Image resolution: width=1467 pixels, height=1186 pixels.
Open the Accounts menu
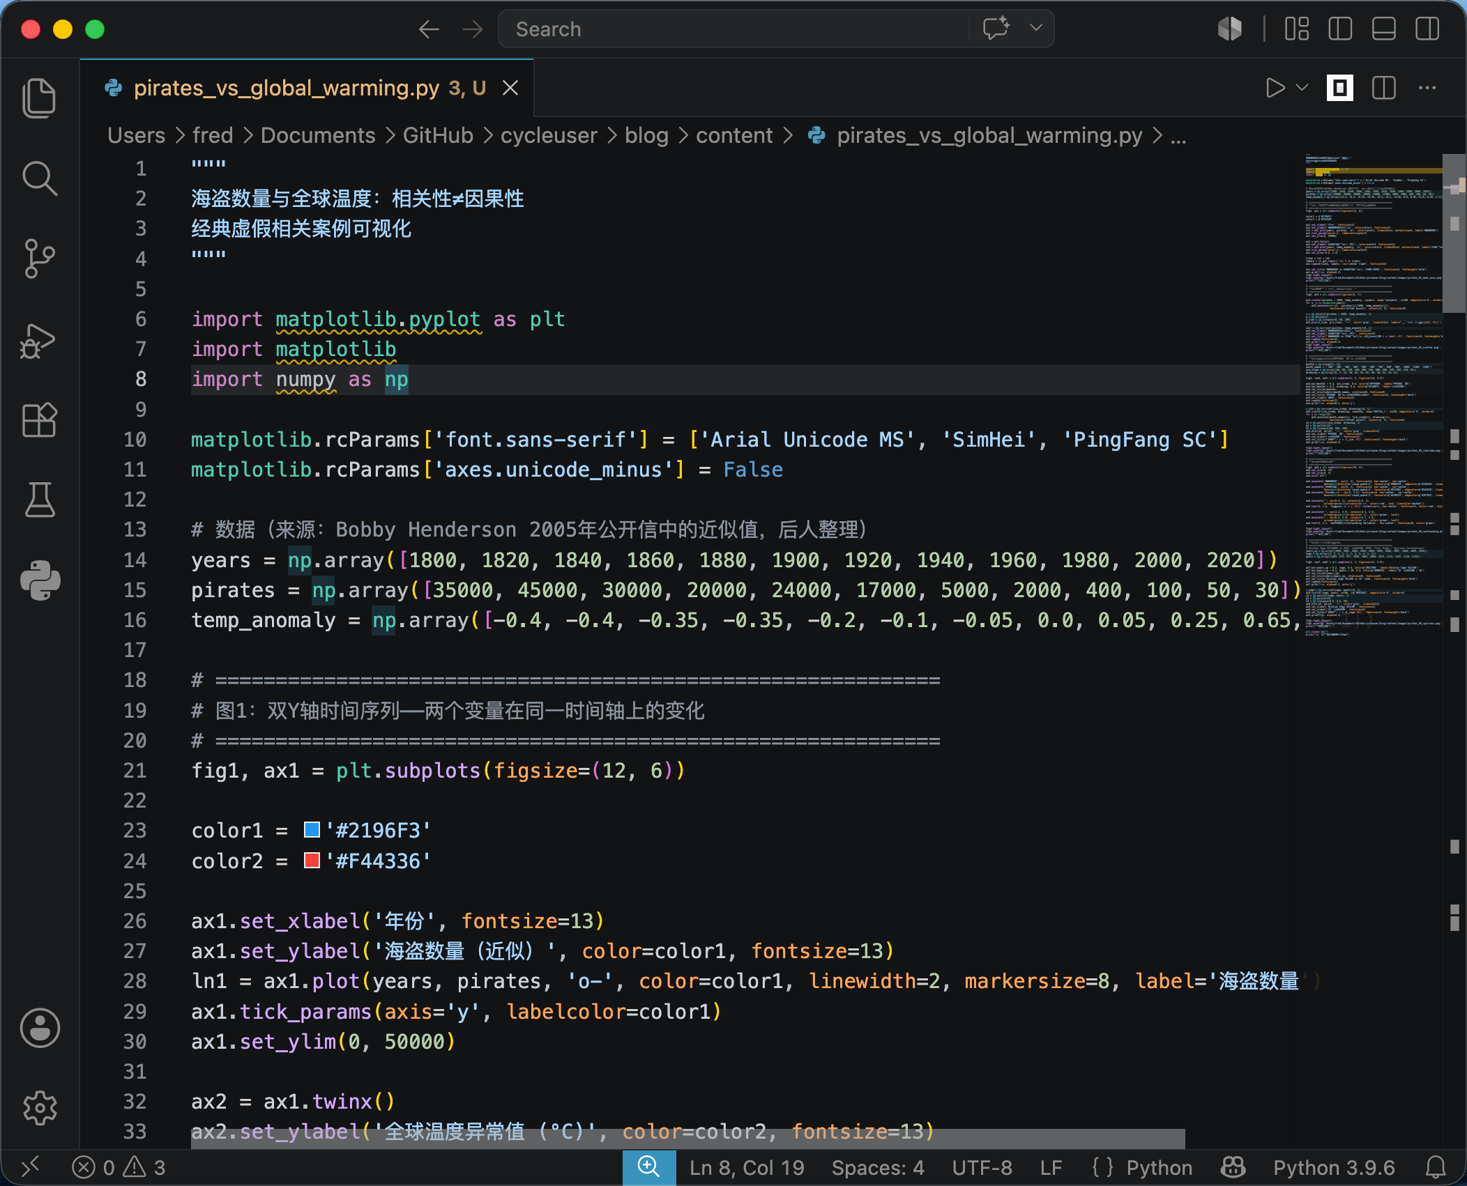tap(40, 1028)
